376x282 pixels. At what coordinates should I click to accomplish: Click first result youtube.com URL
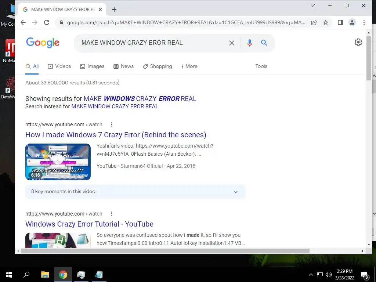(64, 125)
